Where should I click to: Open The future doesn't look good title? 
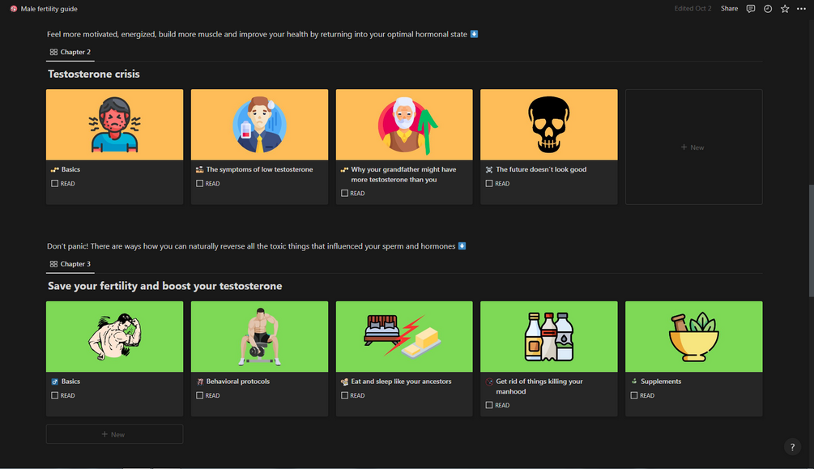click(x=541, y=169)
